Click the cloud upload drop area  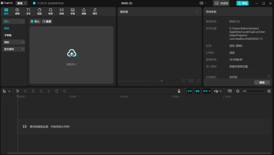click(x=72, y=55)
